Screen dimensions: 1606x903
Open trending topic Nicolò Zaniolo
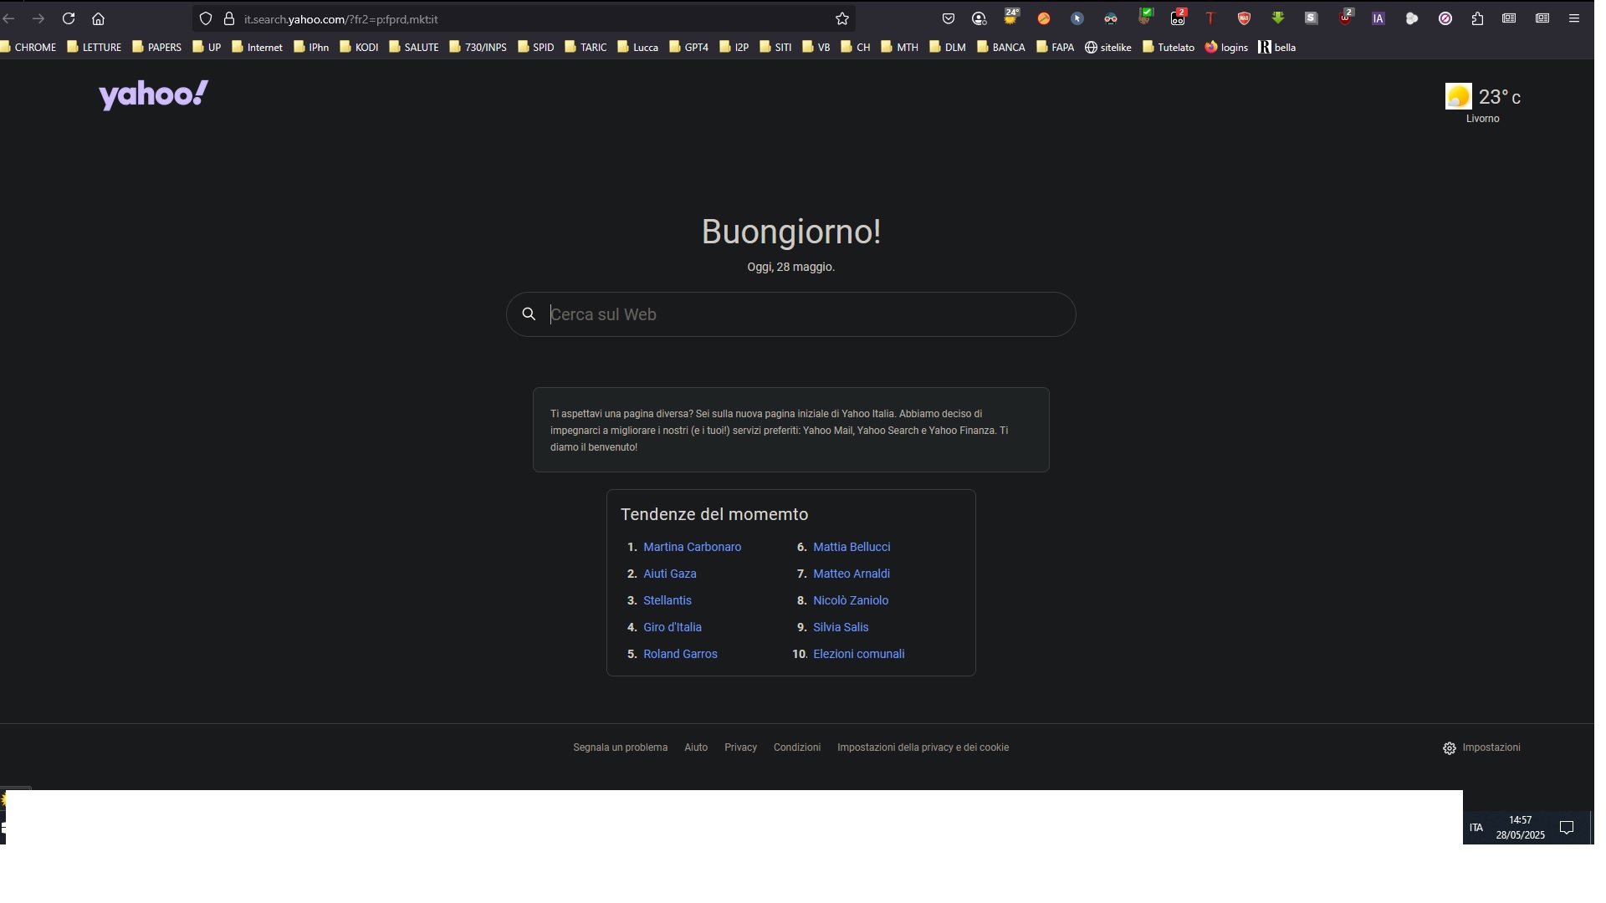tap(851, 600)
